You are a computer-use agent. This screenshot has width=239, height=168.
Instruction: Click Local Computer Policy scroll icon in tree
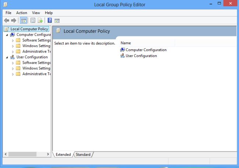click(x=6, y=29)
